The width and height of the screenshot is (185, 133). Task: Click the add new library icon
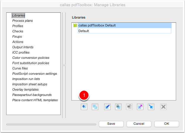(84, 107)
